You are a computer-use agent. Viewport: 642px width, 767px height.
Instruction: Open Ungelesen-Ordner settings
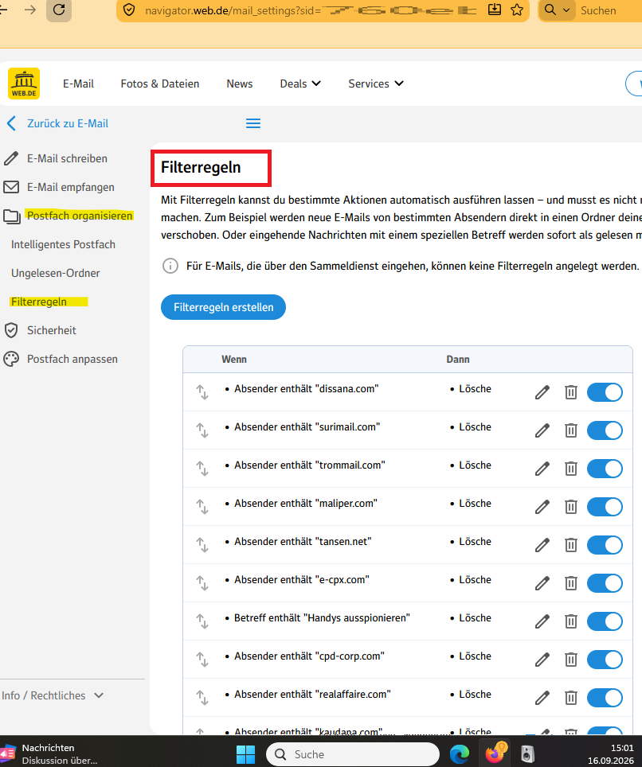55,273
